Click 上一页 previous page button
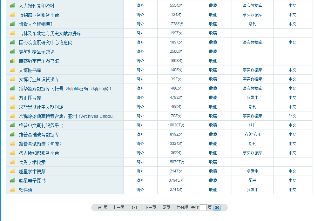The height and width of the screenshot is (221, 318). (118, 207)
